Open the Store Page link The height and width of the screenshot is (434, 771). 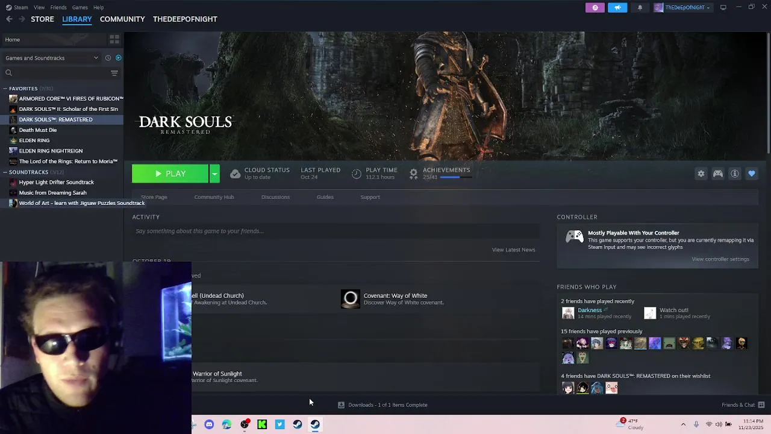154,197
